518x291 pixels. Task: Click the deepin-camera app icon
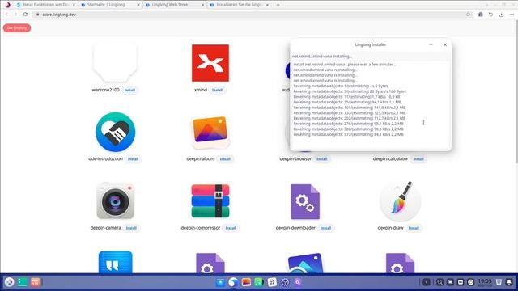point(115,201)
